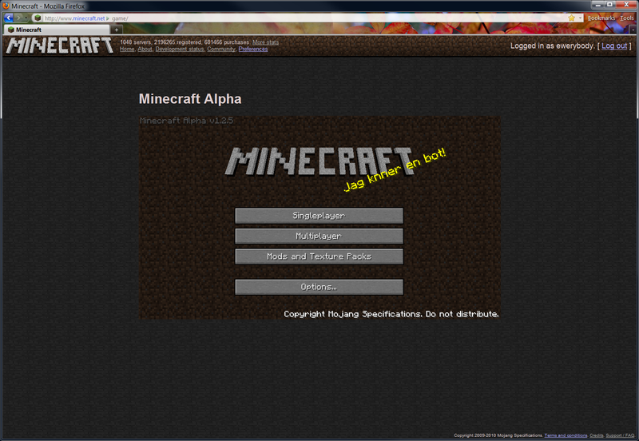639x441 pixels.
Task: Open Mods and Texture Packs
Action: 319,256
